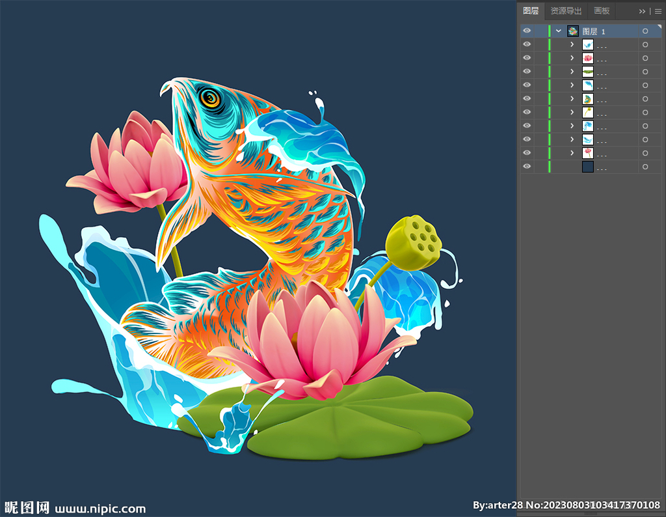Switch to the 画板 tab
The height and width of the screenshot is (517, 666).
(x=602, y=11)
